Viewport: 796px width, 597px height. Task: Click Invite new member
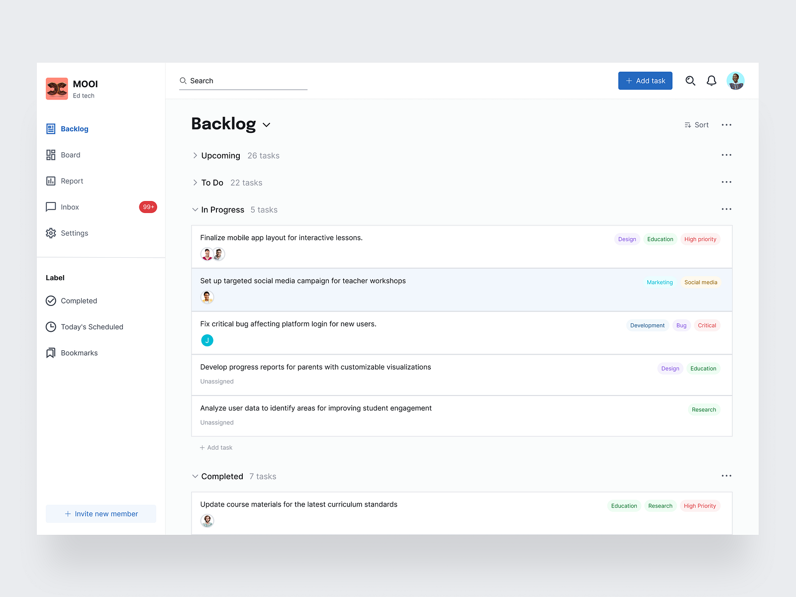100,513
